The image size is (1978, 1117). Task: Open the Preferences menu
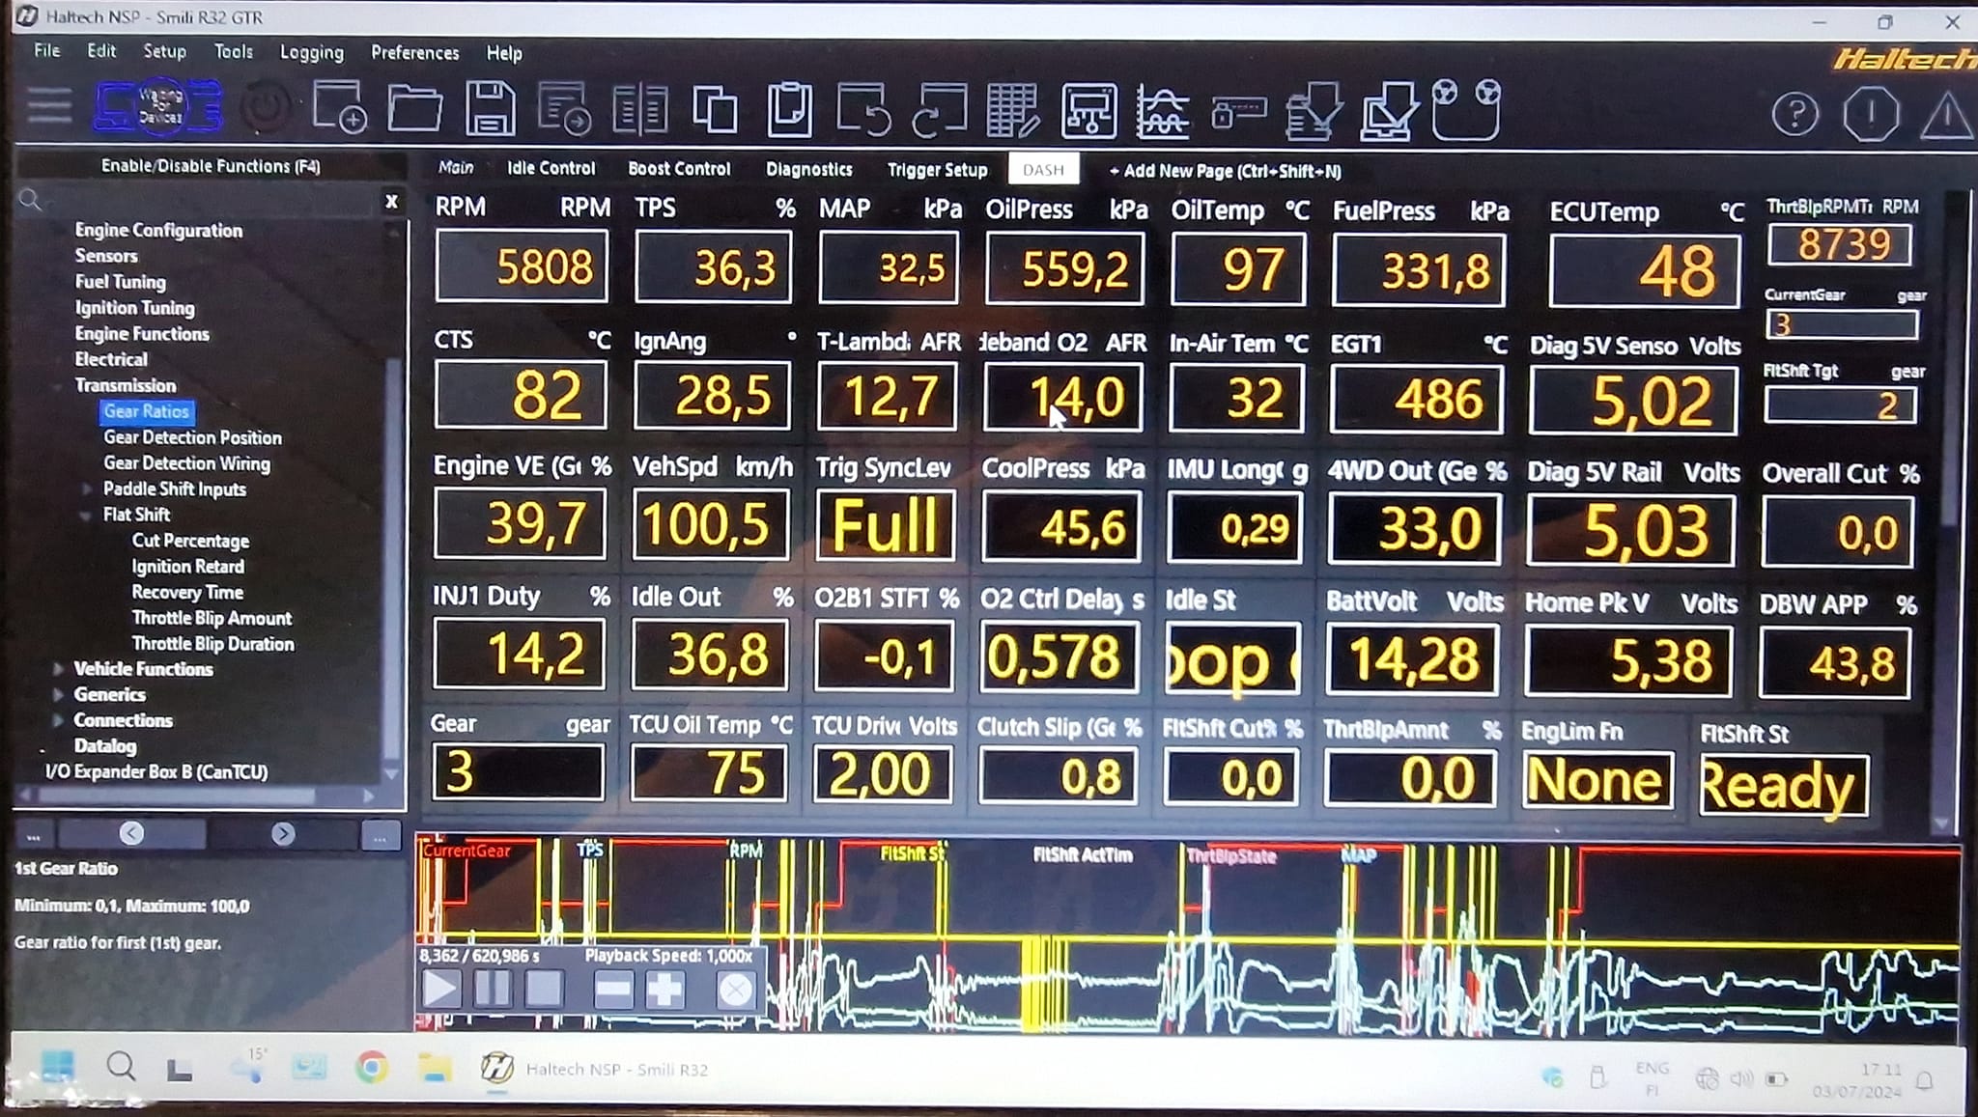click(x=414, y=52)
